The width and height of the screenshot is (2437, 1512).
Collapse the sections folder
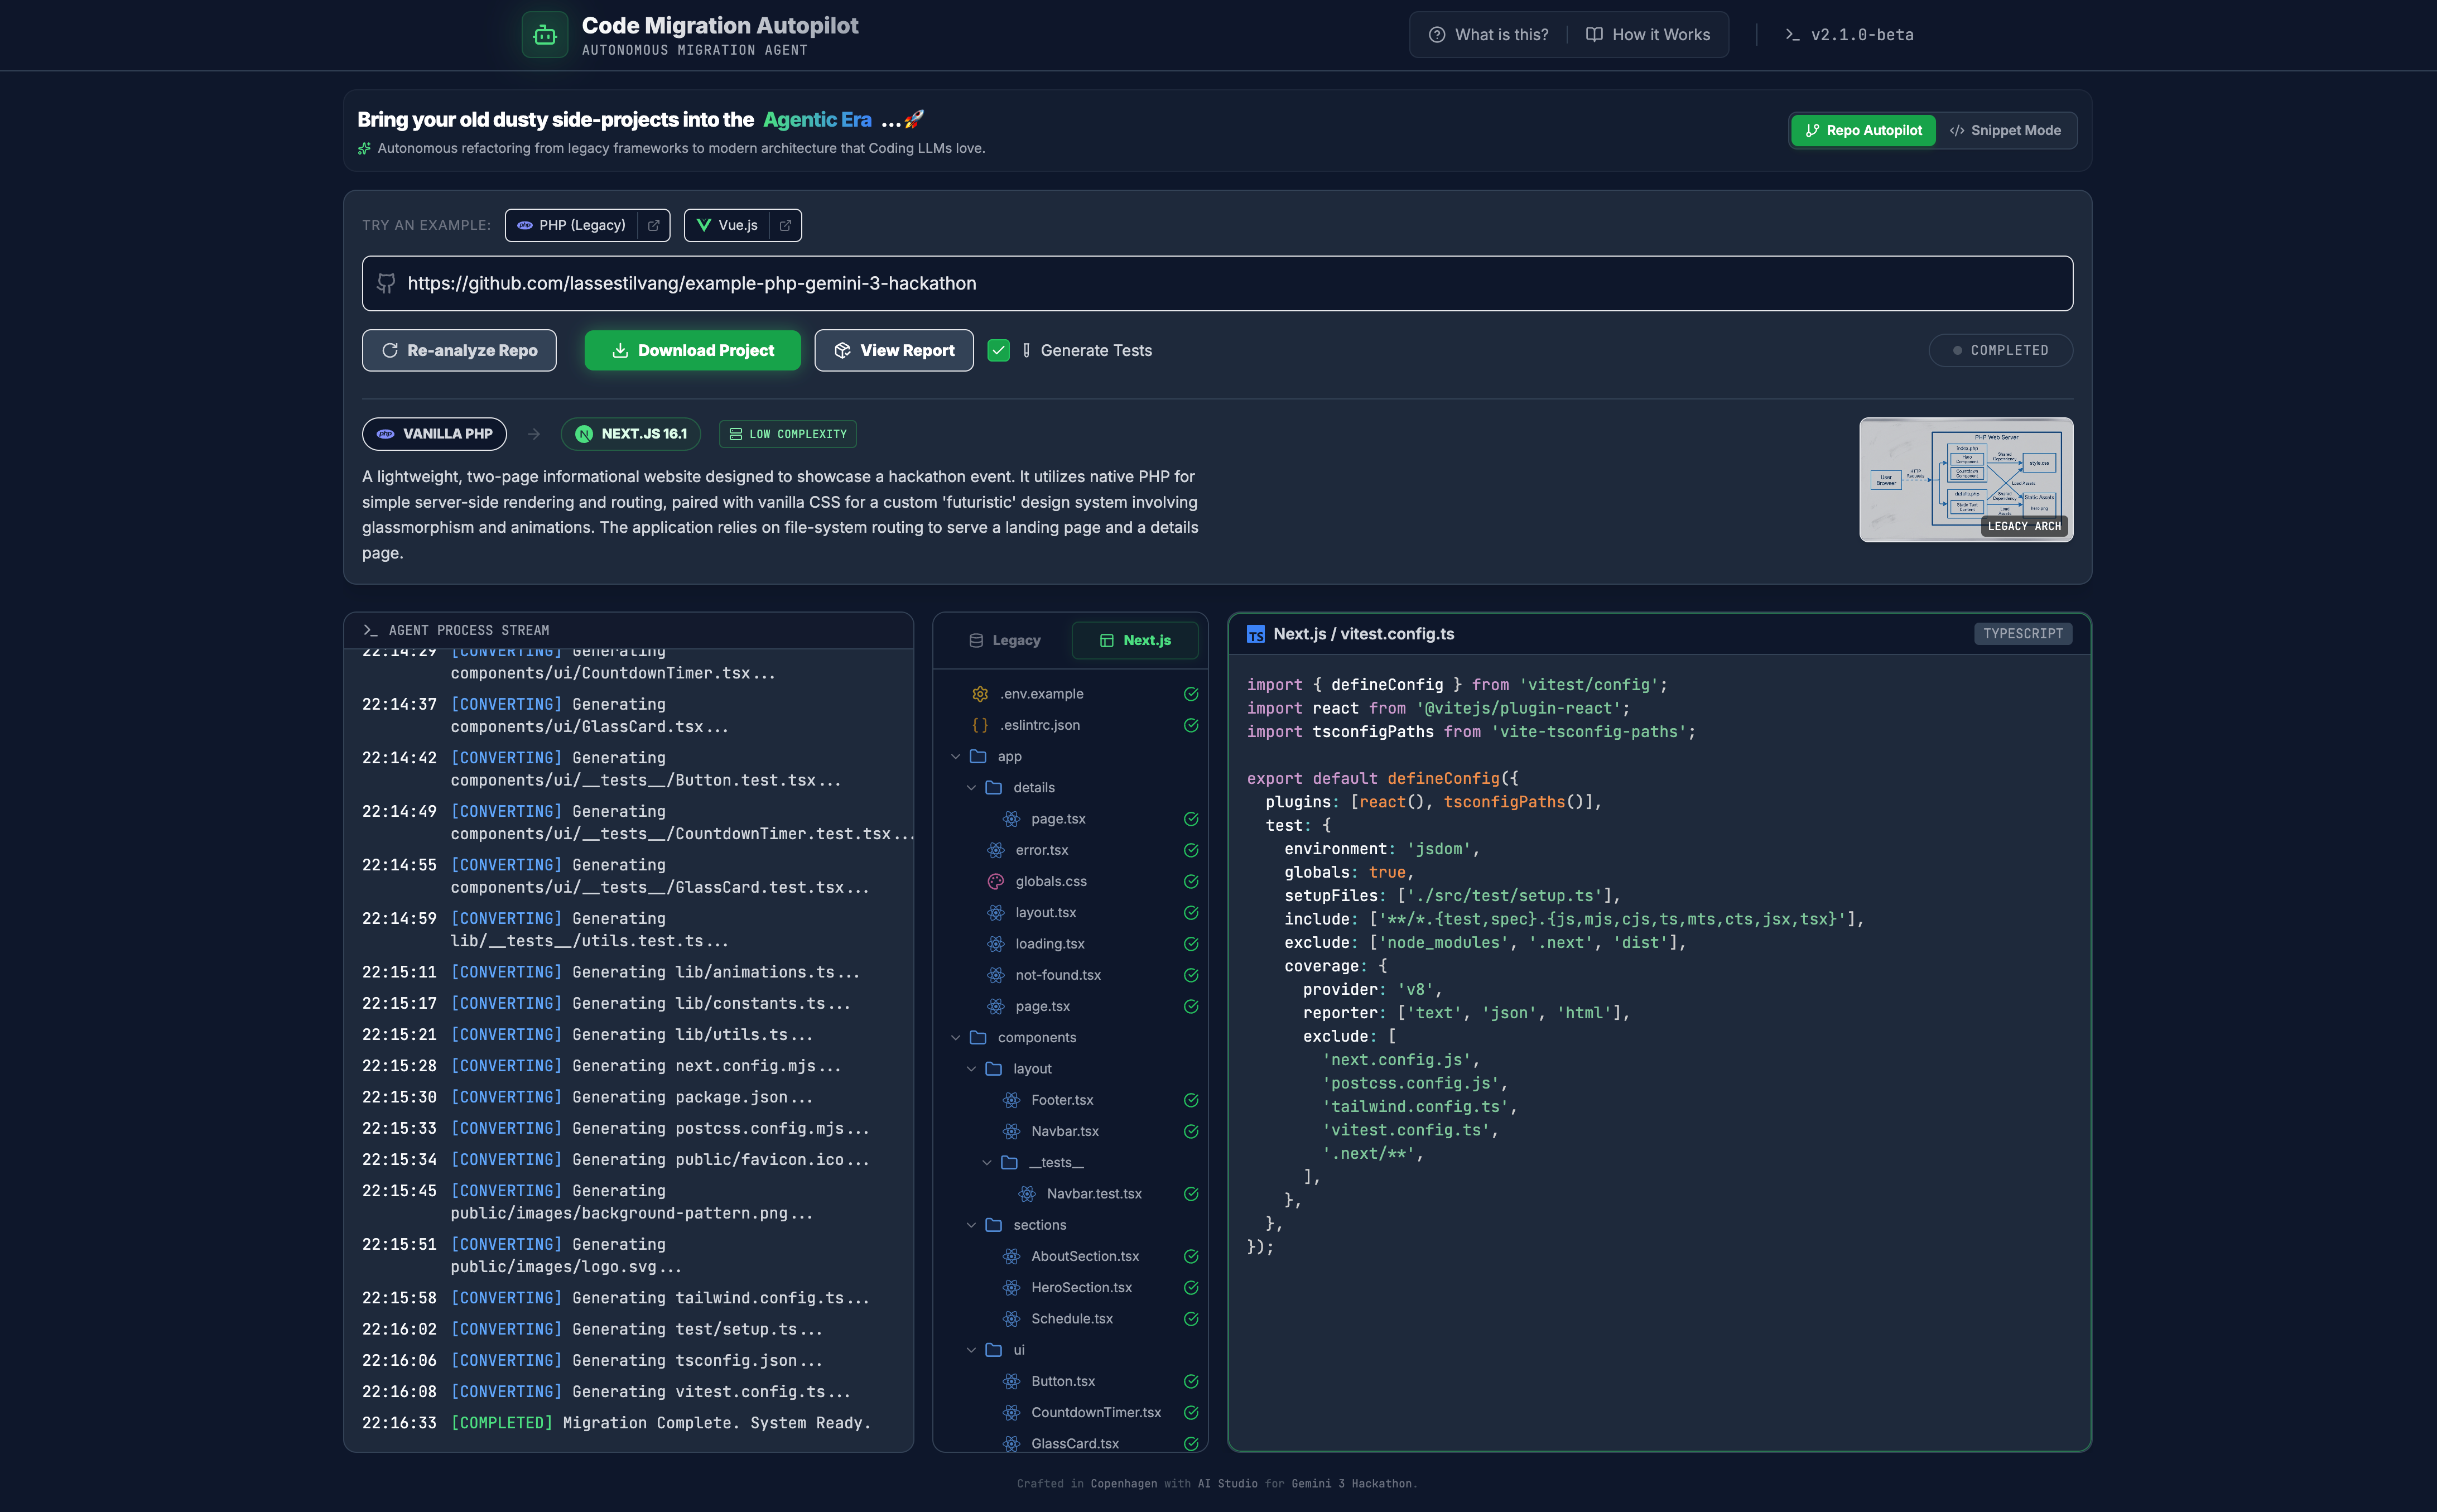pos(971,1225)
